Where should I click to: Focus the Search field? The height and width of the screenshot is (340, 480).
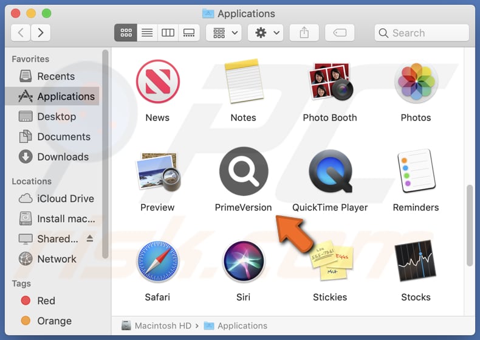click(422, 33)
